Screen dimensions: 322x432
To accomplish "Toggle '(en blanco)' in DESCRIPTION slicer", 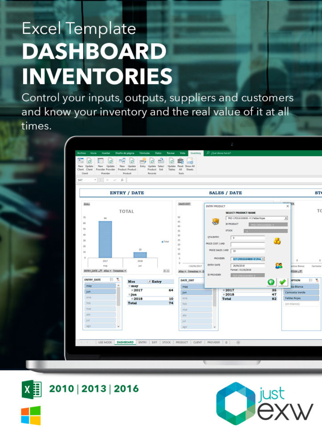I will 301,304.
